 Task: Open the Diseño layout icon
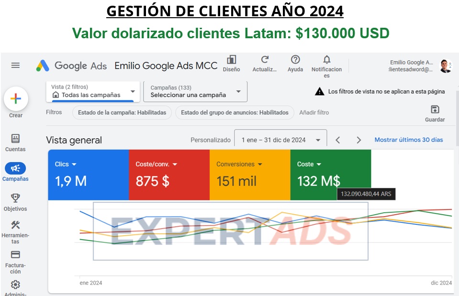coord(231,60)
